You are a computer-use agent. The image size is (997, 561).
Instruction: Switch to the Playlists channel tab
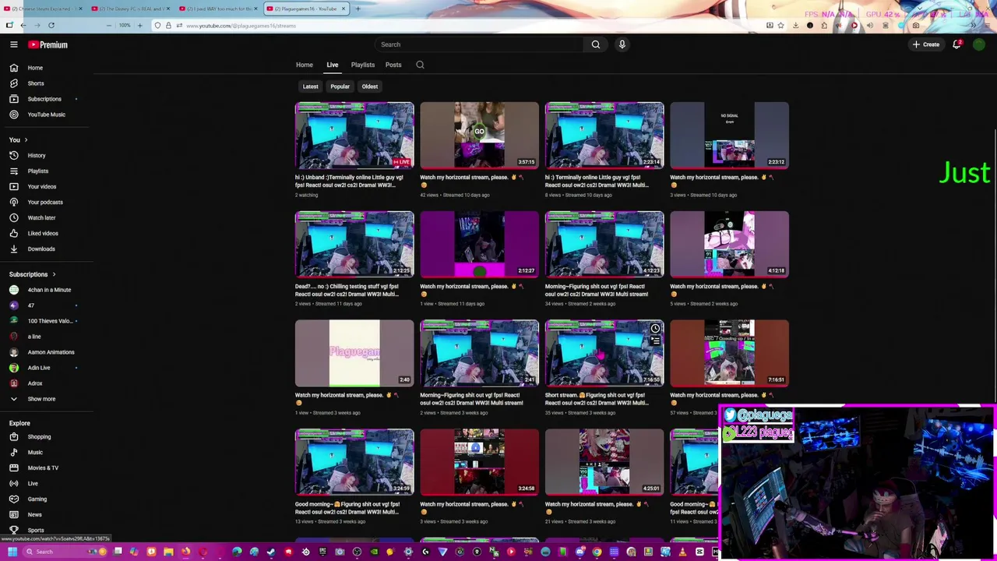[363, 65]
